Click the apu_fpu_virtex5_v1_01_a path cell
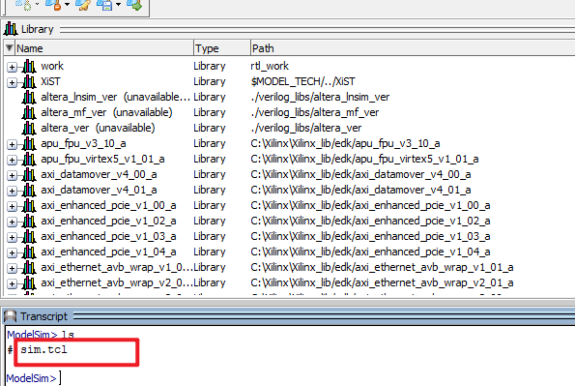Image resolution: width=575 pixels, height=386 pixels. (x=365, y=159)
